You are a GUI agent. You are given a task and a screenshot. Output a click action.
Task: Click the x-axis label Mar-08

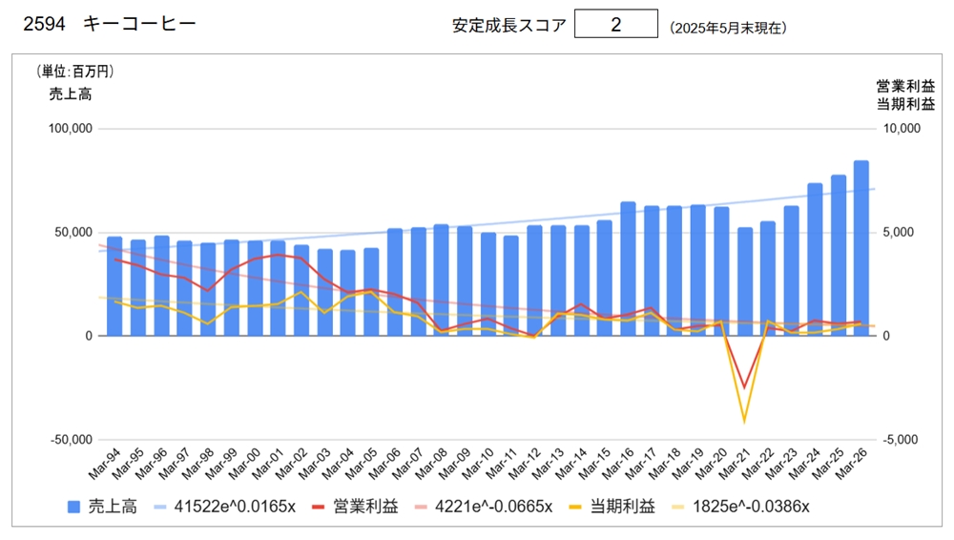coord(431,464)
